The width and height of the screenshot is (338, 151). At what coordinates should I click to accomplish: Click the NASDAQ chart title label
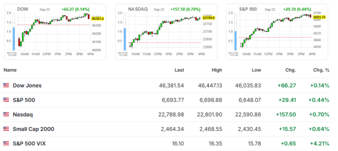(x=138, y=9)
